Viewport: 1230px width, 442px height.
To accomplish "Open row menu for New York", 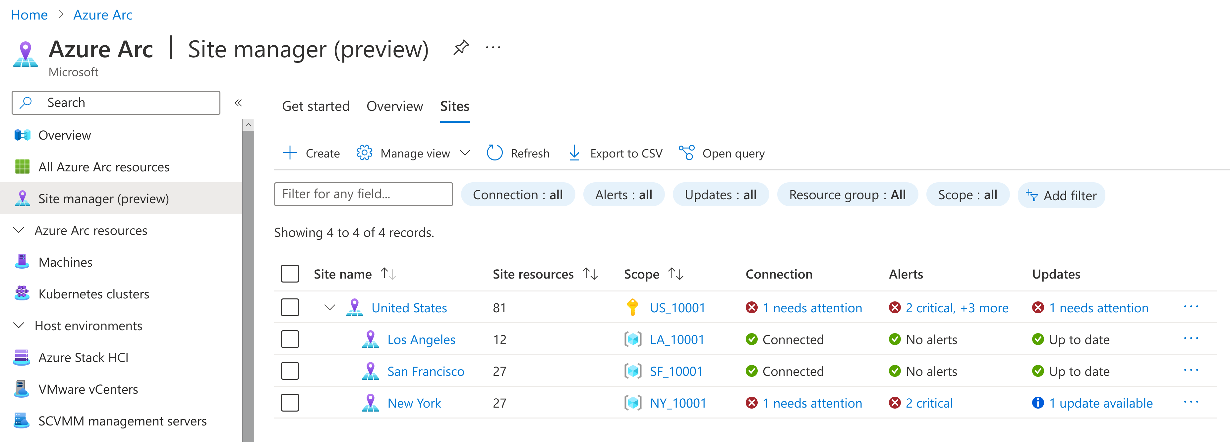I will pyautogui.click(x=1191, y=402).
